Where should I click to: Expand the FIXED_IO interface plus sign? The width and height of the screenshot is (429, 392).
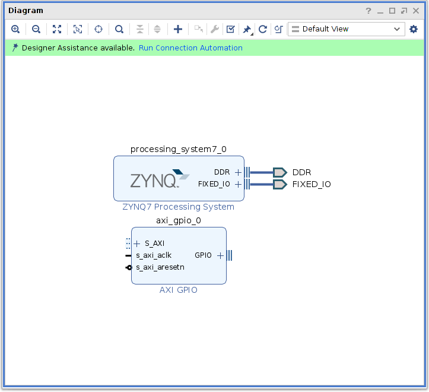[238, 184]
